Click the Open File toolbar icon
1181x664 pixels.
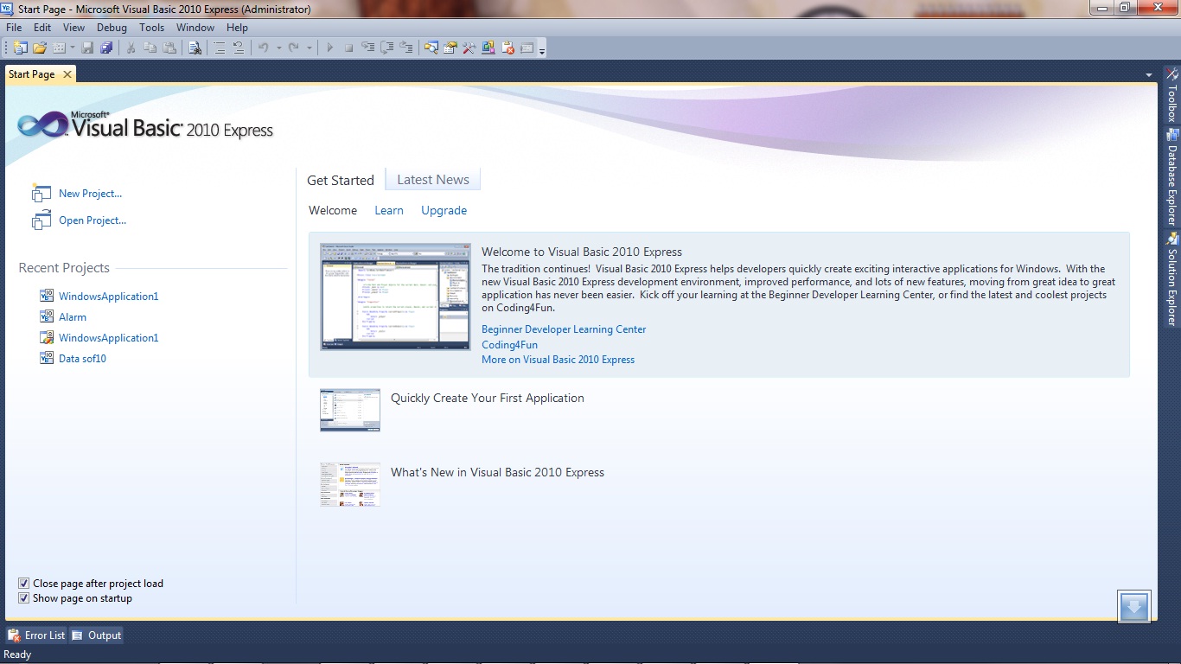coord(40,48)
